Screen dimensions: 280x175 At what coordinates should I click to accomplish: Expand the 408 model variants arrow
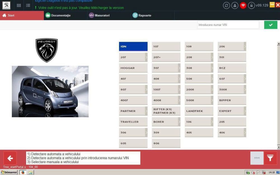[x=179, y=79]
